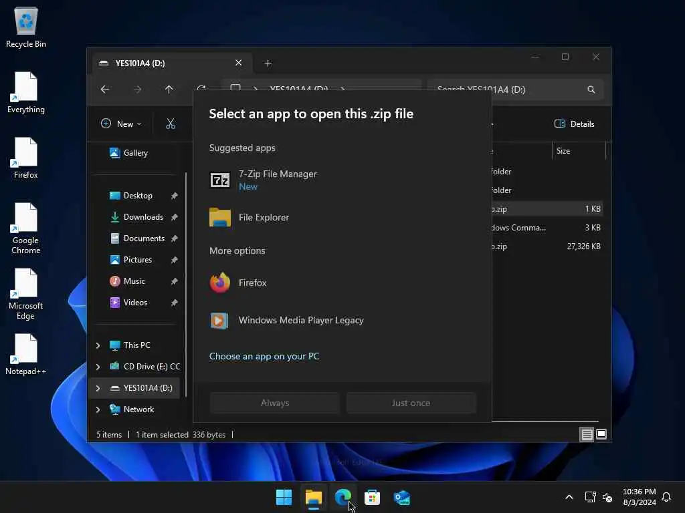The width and height of the screenshot is (685, 513).
Task: Open the New item dropdown
Action: [121, 124]
